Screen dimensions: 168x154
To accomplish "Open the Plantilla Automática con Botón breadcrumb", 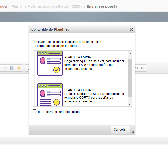I will click(47, 6).
